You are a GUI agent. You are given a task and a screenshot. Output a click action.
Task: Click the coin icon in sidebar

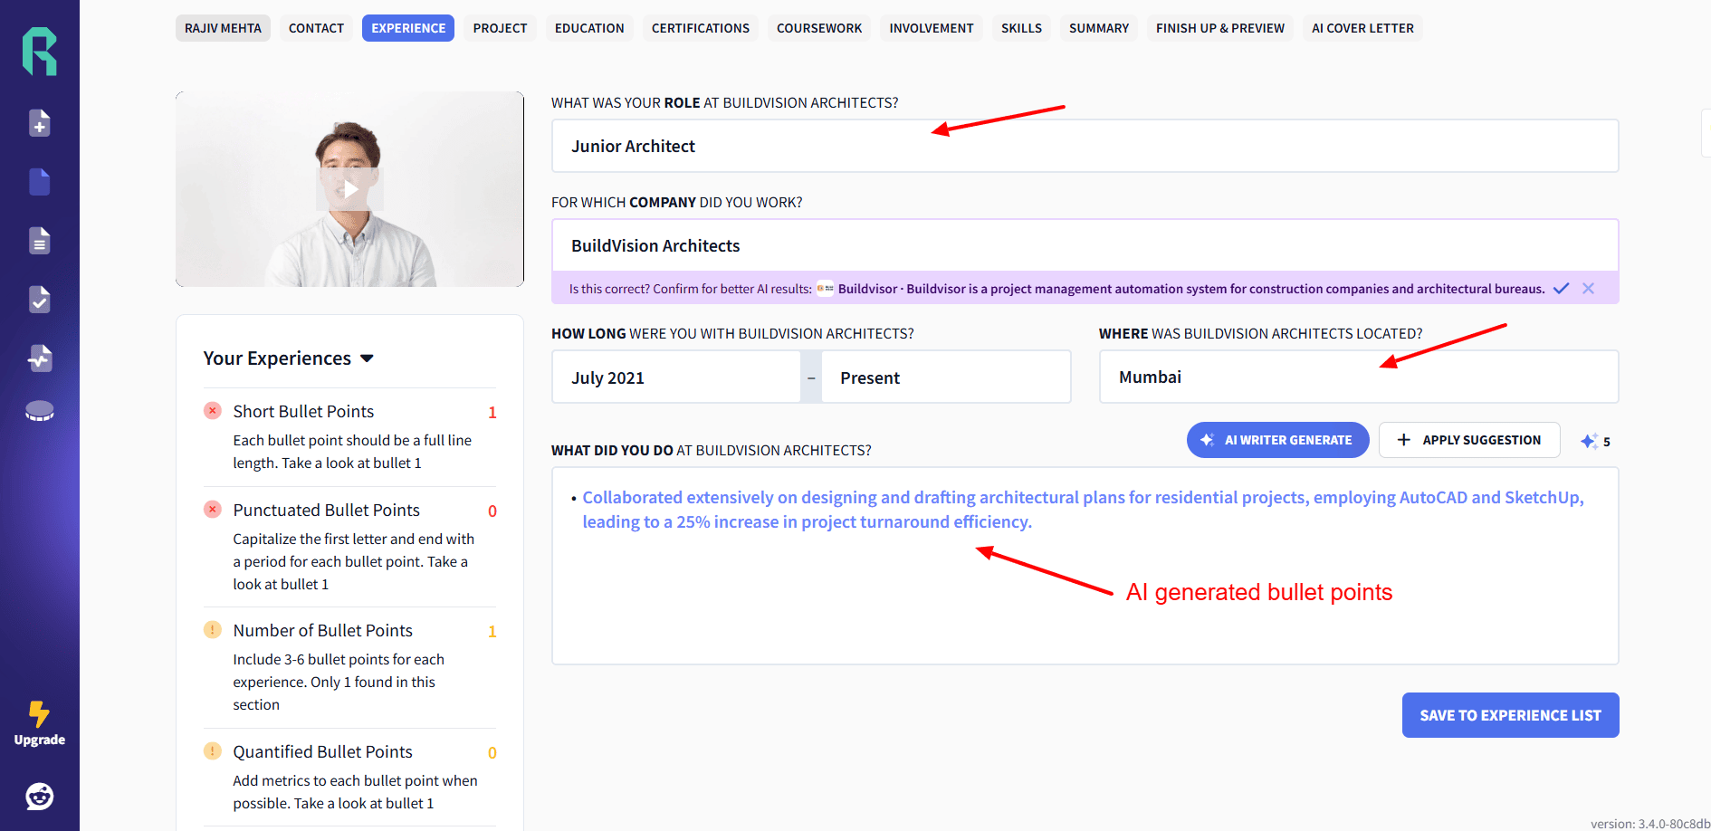pyautogui.click(x=40, y=411)
